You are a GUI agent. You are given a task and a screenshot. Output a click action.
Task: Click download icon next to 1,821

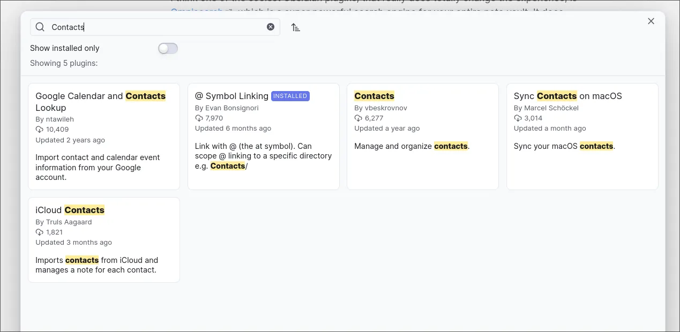[40, 232]
